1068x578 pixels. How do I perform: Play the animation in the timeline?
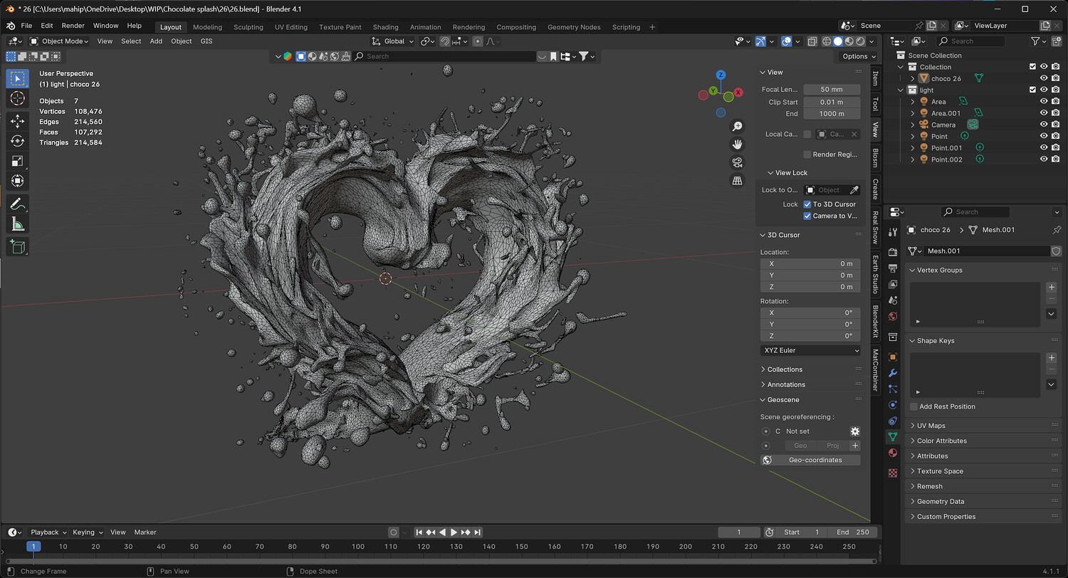(x=454, y=532)
